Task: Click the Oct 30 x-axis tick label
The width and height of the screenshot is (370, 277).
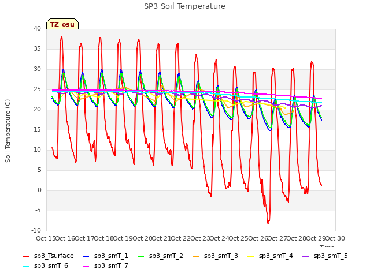Action: 335,238
